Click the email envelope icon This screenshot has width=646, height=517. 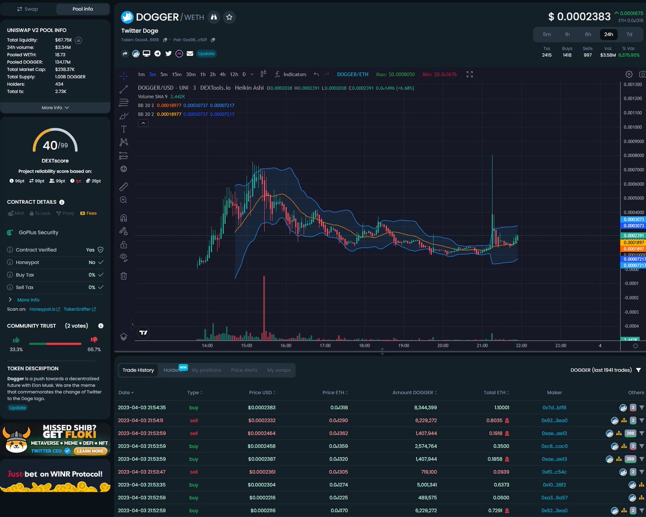tap(189, 53)
